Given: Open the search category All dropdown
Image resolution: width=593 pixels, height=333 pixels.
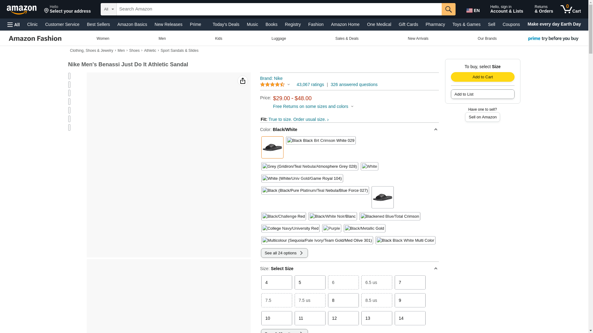Looking at the screenshot, I should (x=109, y=9).
